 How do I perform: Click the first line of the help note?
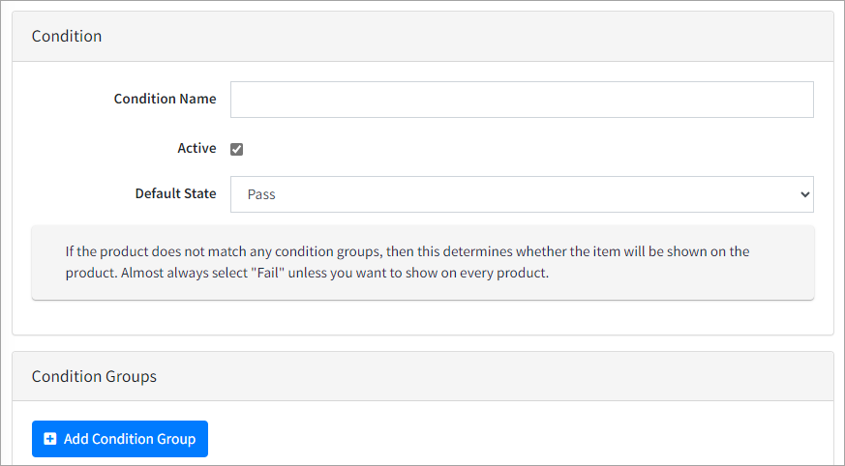tap(407, 251)
